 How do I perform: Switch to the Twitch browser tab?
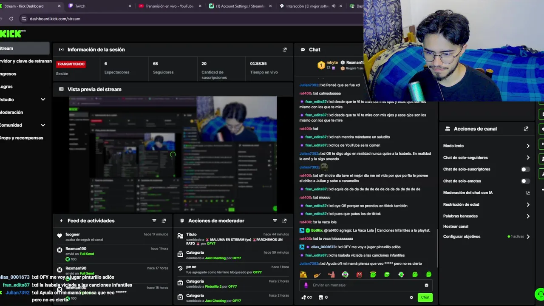[x=100, y=6]
